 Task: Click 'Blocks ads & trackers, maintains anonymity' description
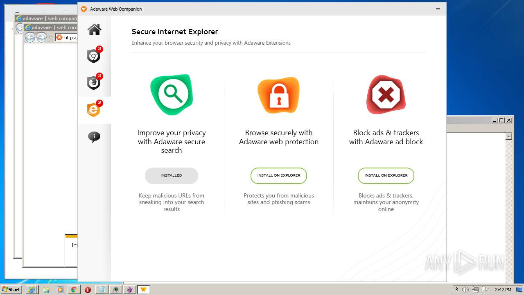tap(386, 202)
